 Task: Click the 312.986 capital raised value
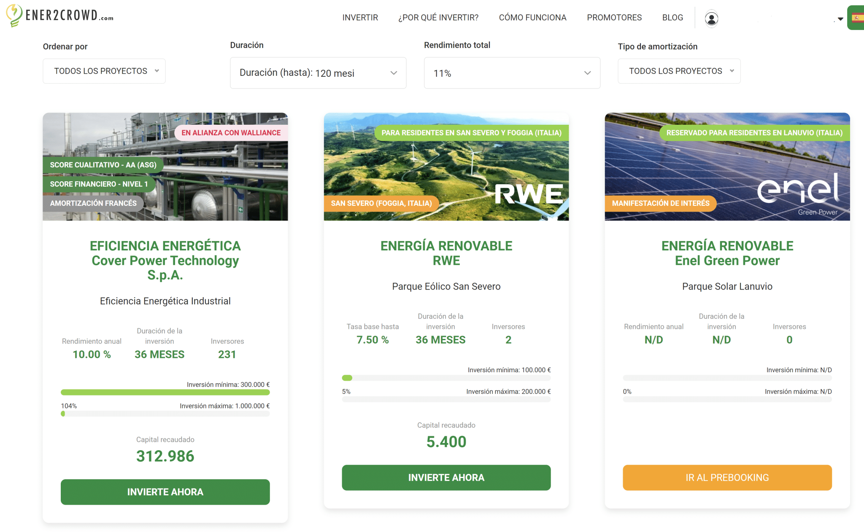pos(165,456)
